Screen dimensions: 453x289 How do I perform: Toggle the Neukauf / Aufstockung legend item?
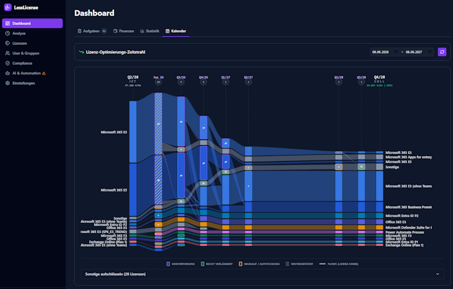click(259, 264)
